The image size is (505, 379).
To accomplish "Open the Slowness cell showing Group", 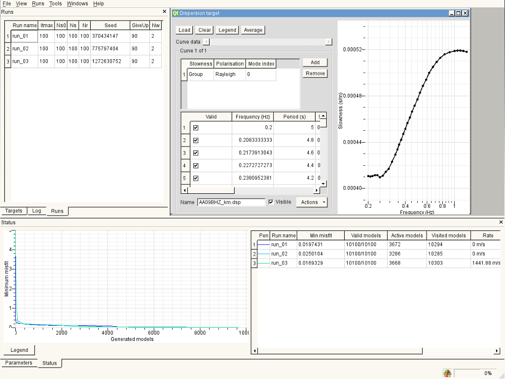I will click(x=200, y=75).
